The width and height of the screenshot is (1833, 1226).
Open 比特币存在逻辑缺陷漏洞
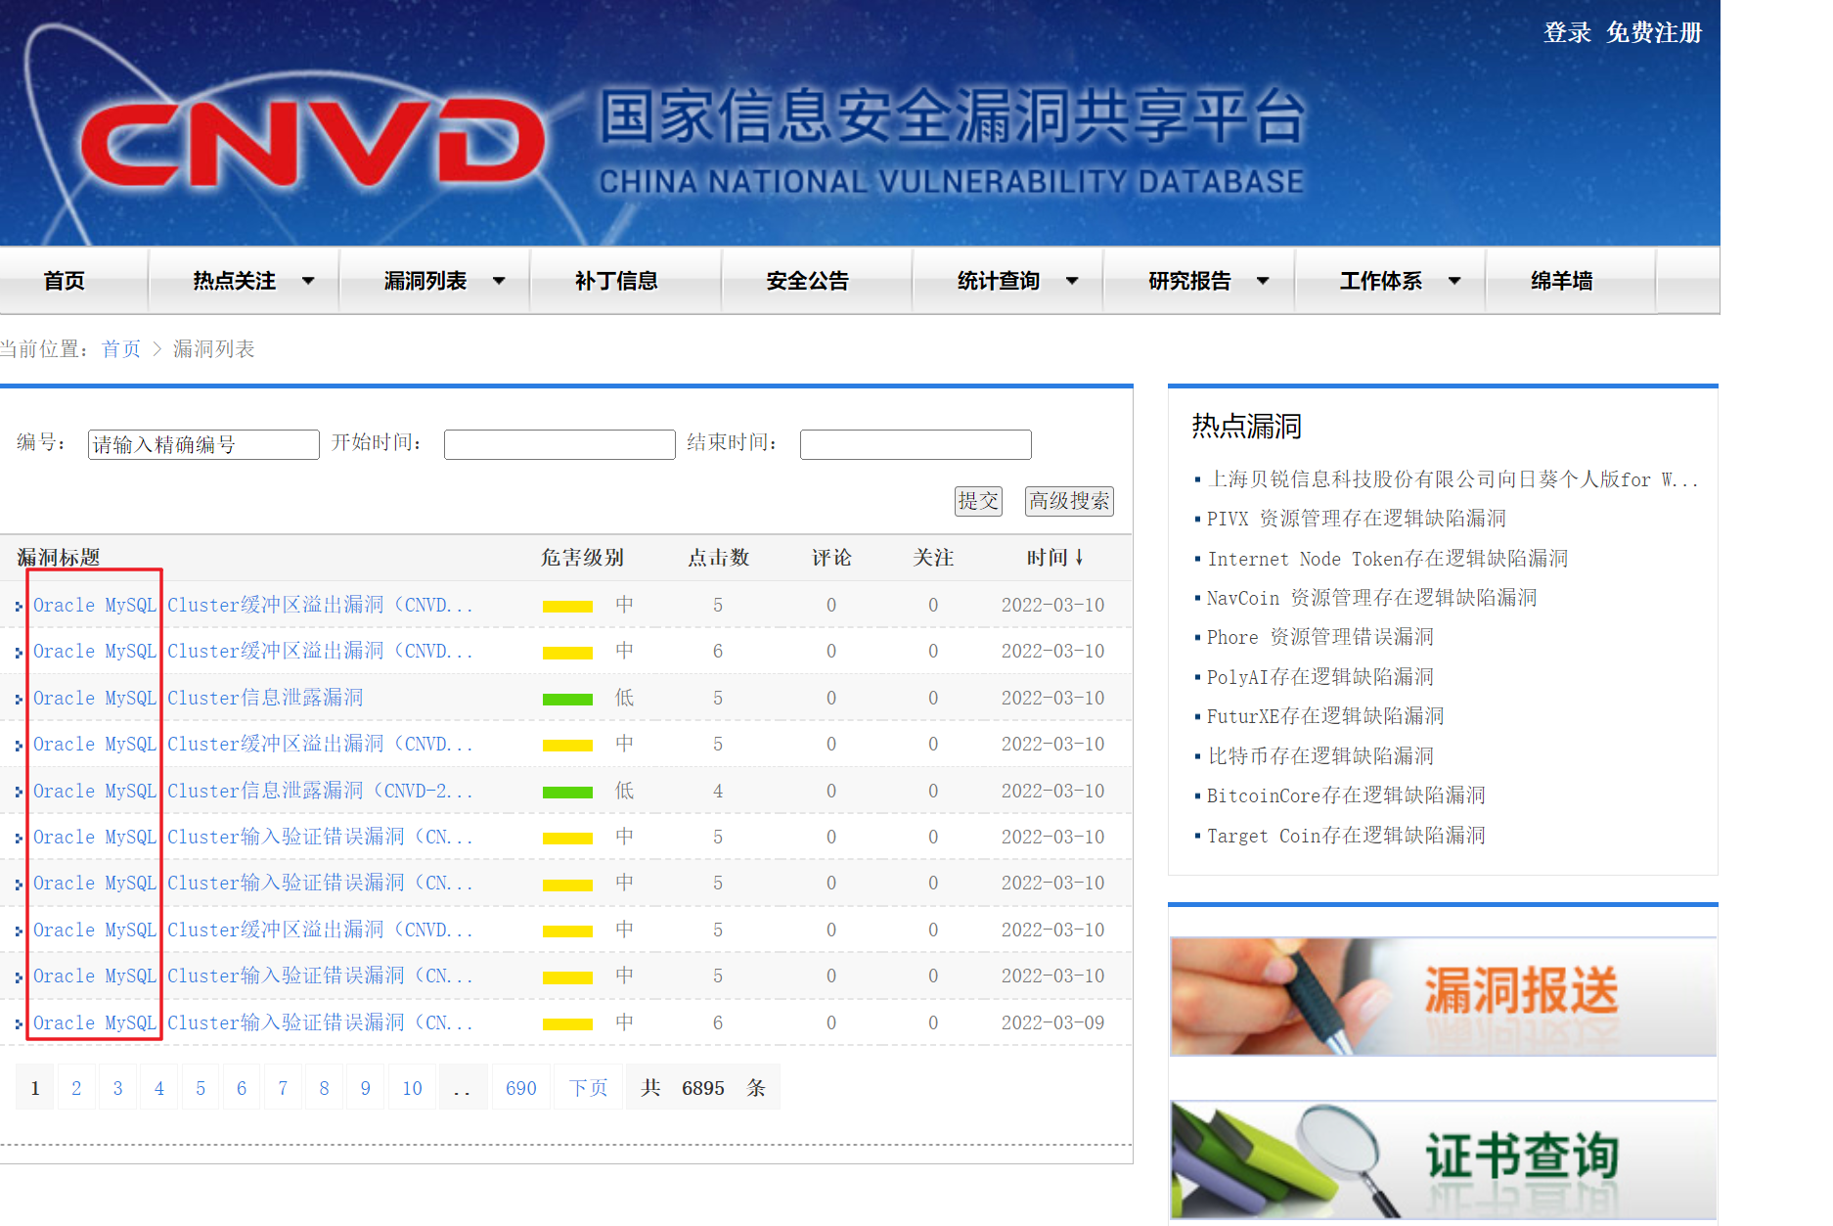pos(1320,756)
